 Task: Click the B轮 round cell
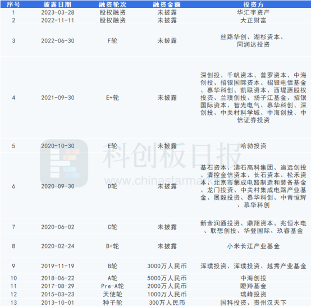pyautogui.click(x=112, y=266)
